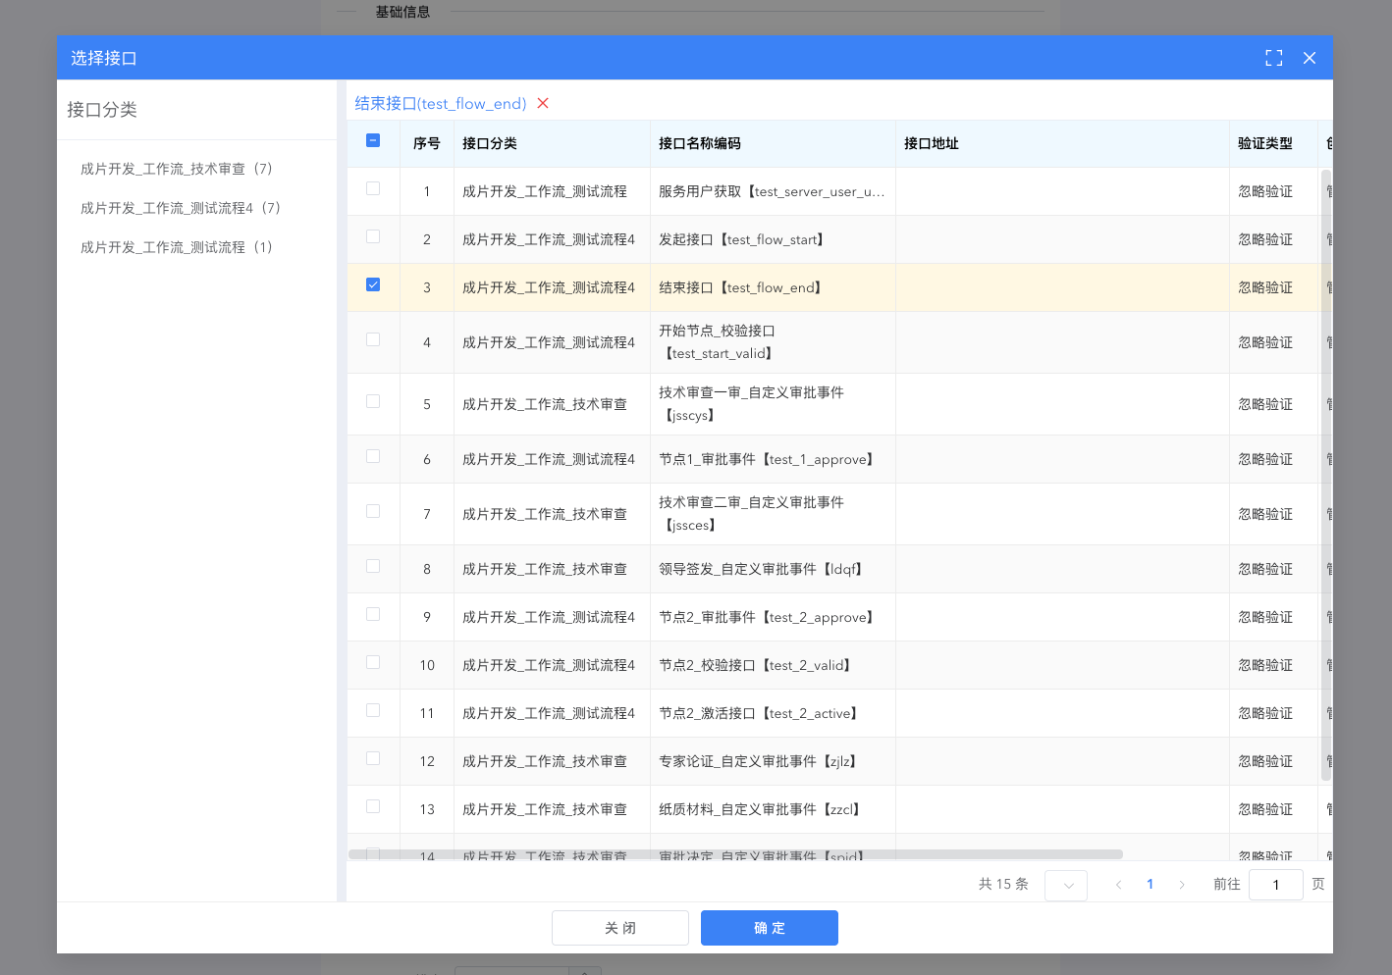Click the vertical scrollbar of the table
1392x975 pixels.
click(x=1326, y=471)
